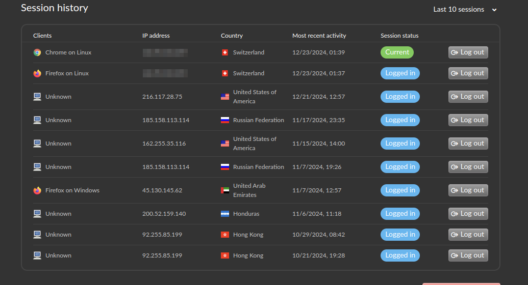Click the Honduras flag icon
This screenshot has width=528, height=285.
(225, 214)
